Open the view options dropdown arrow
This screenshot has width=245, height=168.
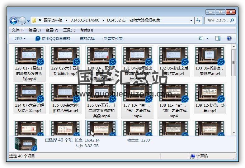tap(208, 38)
